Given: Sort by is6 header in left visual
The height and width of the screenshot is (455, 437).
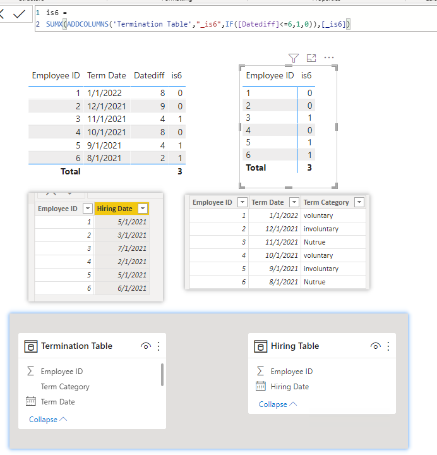Looking at the screenshot, I should [176, 75].
